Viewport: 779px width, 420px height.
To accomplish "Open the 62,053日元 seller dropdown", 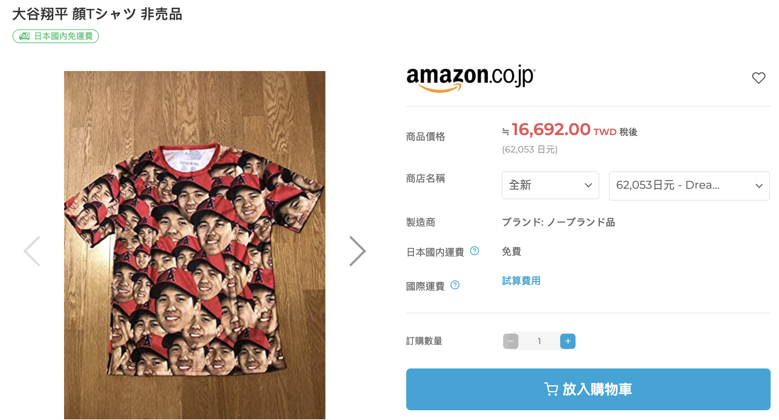I will click(x=689, y=186).
